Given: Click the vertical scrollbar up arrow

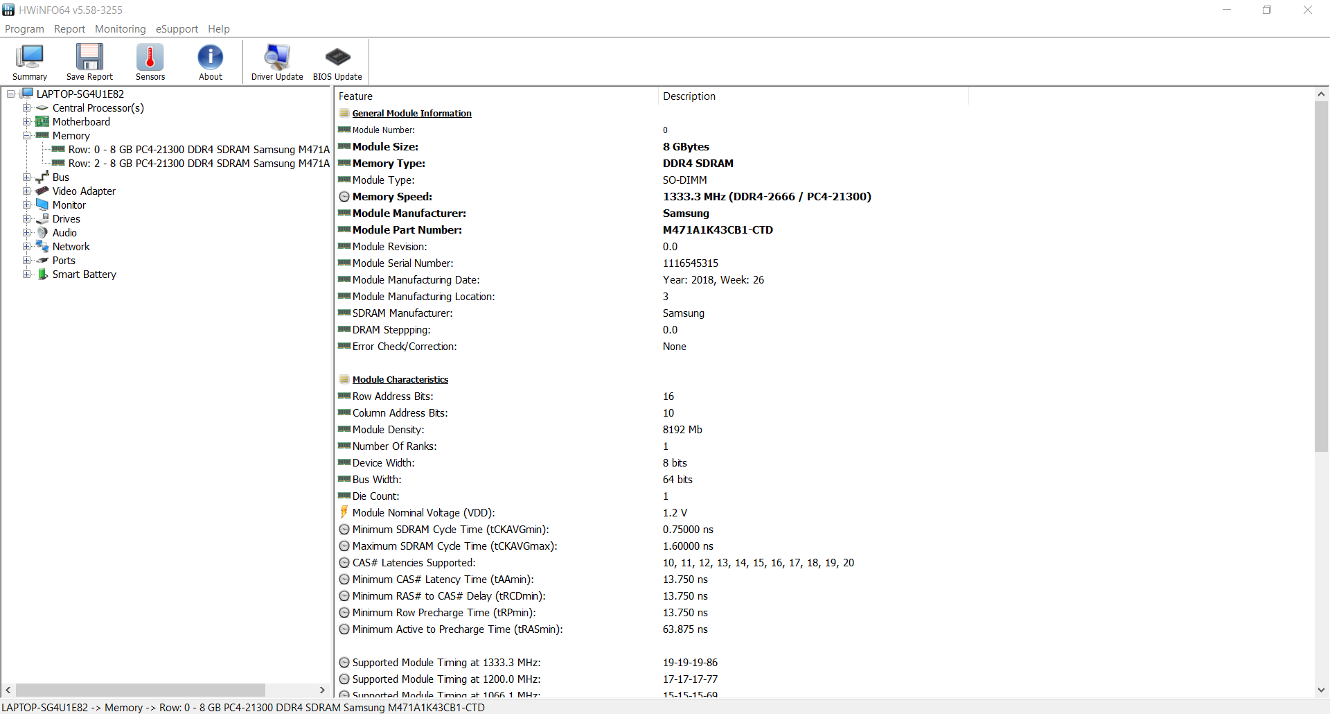Looking at the screenshot, I should coord(1321,94).
